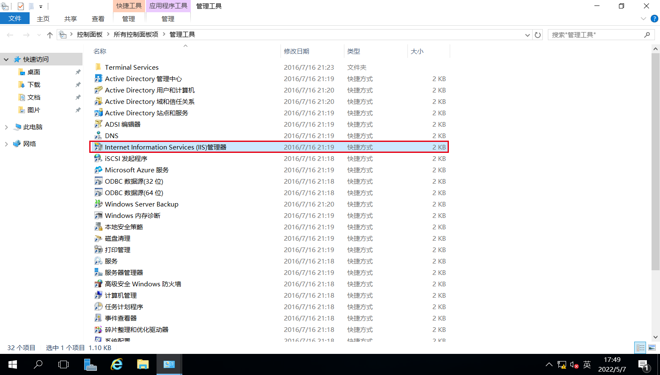The image size is (660, 375).
Task: Click Active Directory 站点和服务 icon
Action: (98, 113)
